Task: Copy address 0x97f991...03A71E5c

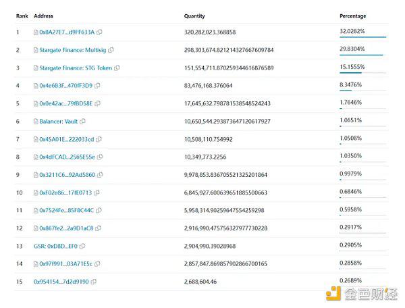Action: 97,264
